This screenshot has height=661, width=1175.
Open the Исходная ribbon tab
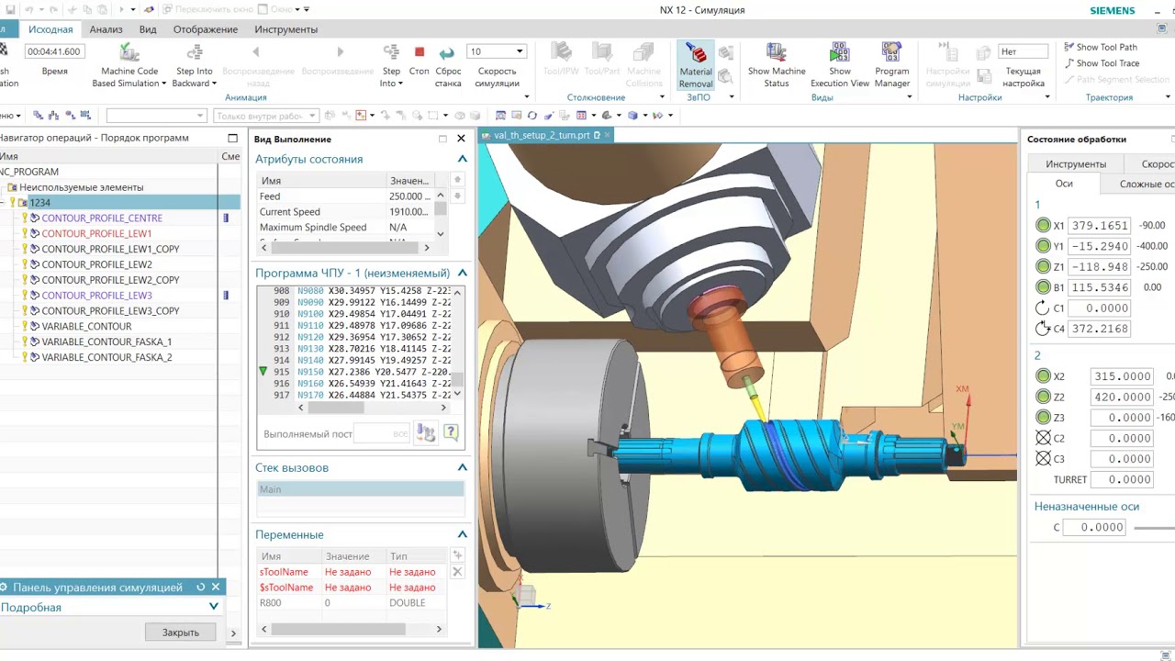click(50, 29)
